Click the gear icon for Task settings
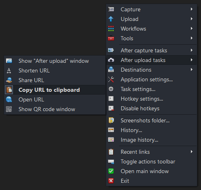The image size is (201, 190). pyautogui.click(x=111, y=89)
